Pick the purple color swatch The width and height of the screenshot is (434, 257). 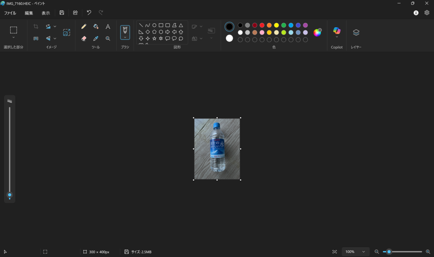[305, 25]
